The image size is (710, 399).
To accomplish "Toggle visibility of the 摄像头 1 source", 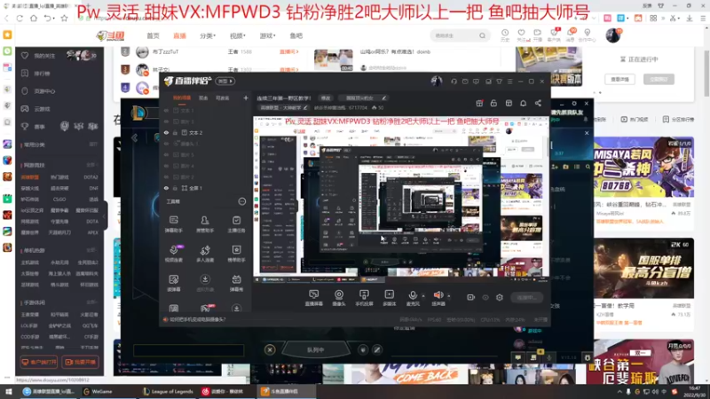I will [x=166, y=144].
